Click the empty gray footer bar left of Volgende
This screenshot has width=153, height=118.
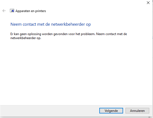tap(50, 111)
